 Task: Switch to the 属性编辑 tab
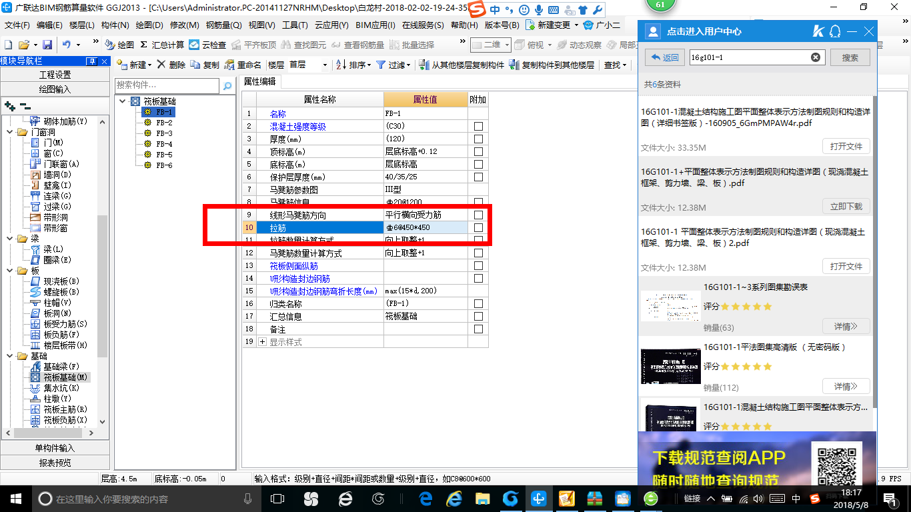(x=260, y=81)
